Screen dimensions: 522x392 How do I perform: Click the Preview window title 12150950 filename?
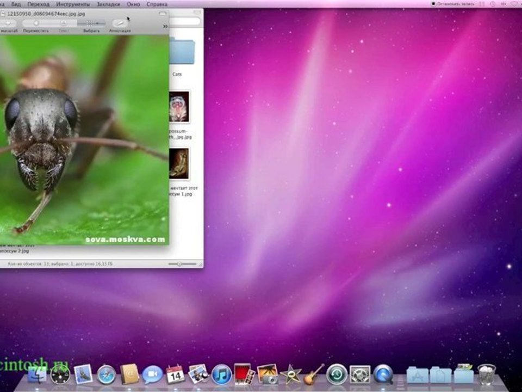pos(46,14)
